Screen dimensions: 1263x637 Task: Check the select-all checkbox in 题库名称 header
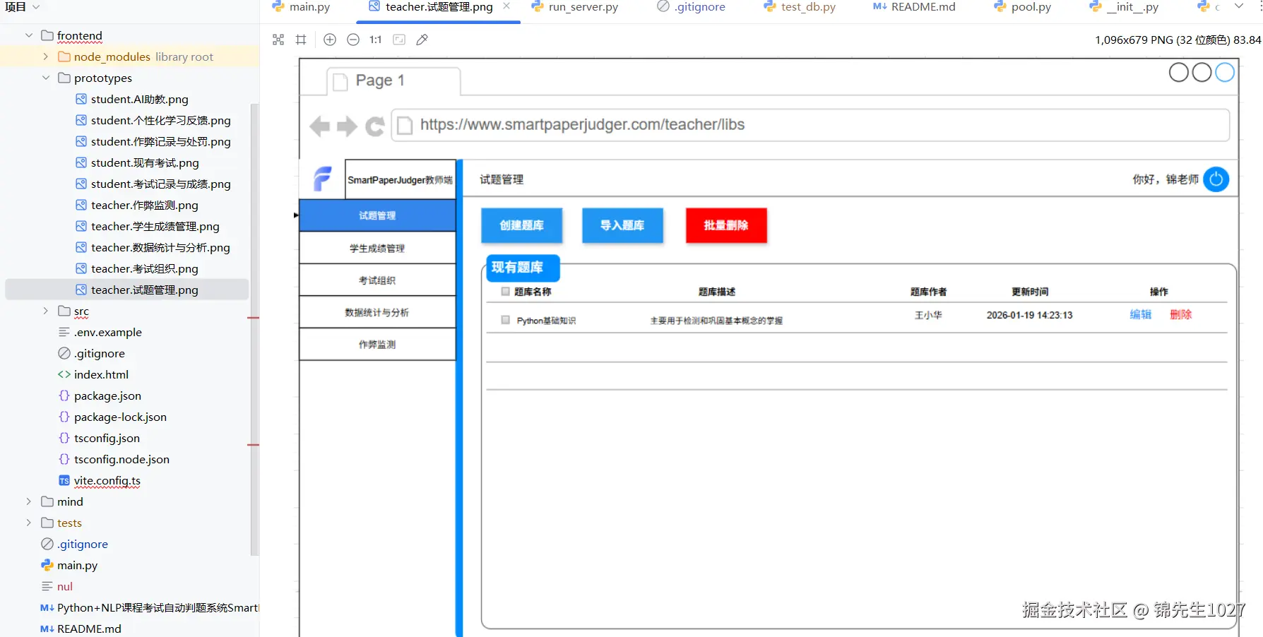tap(504, 291)
